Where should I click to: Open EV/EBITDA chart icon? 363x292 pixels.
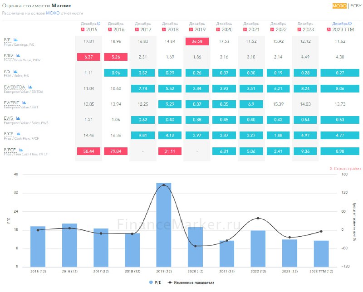point(30,87)
